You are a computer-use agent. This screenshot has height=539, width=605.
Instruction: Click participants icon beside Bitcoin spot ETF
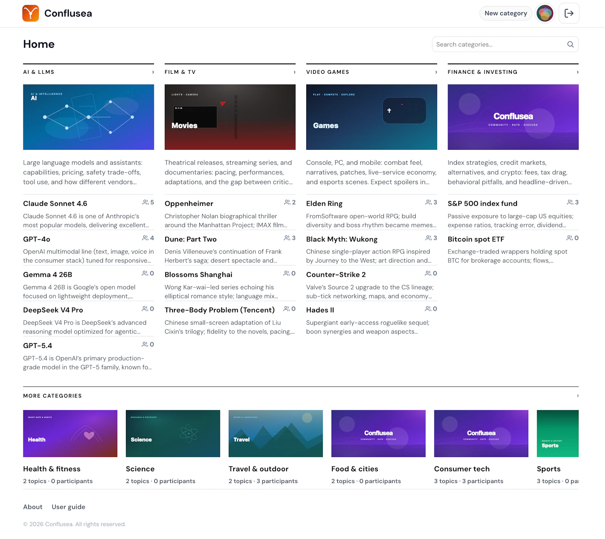569,238
